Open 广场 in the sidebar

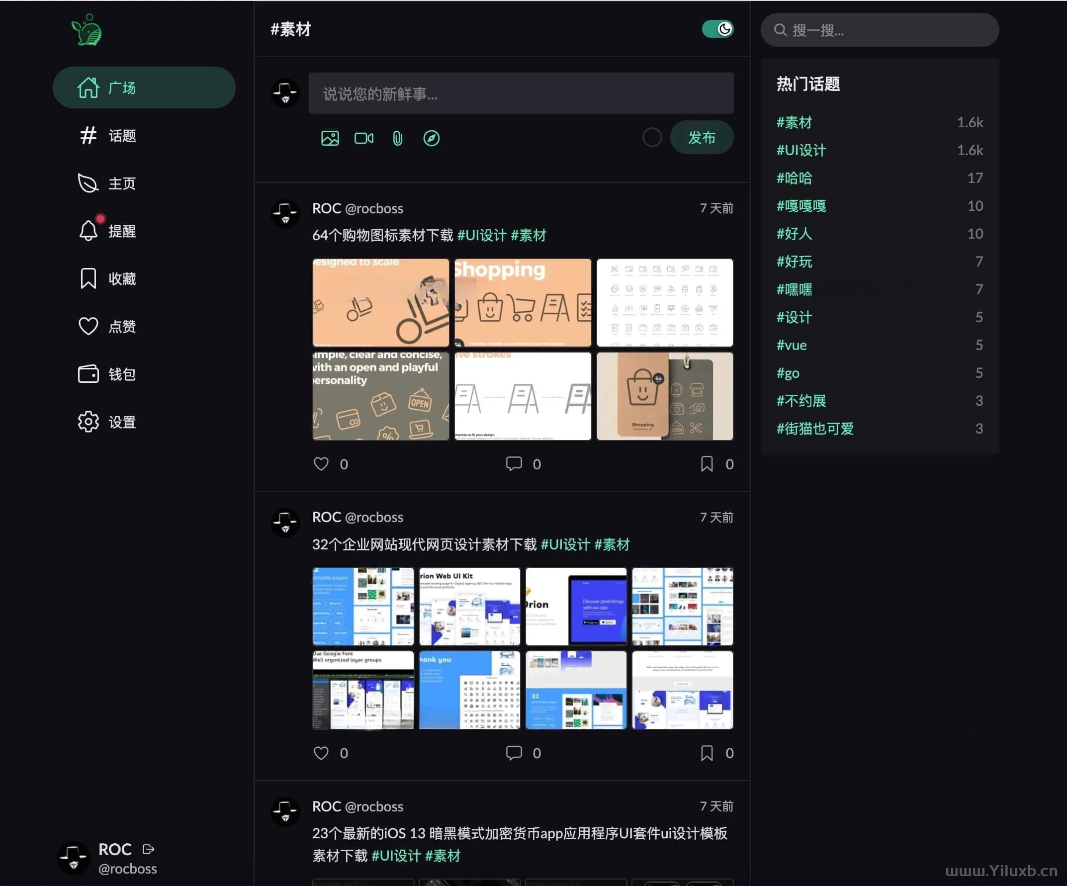[x=144, y=88]
